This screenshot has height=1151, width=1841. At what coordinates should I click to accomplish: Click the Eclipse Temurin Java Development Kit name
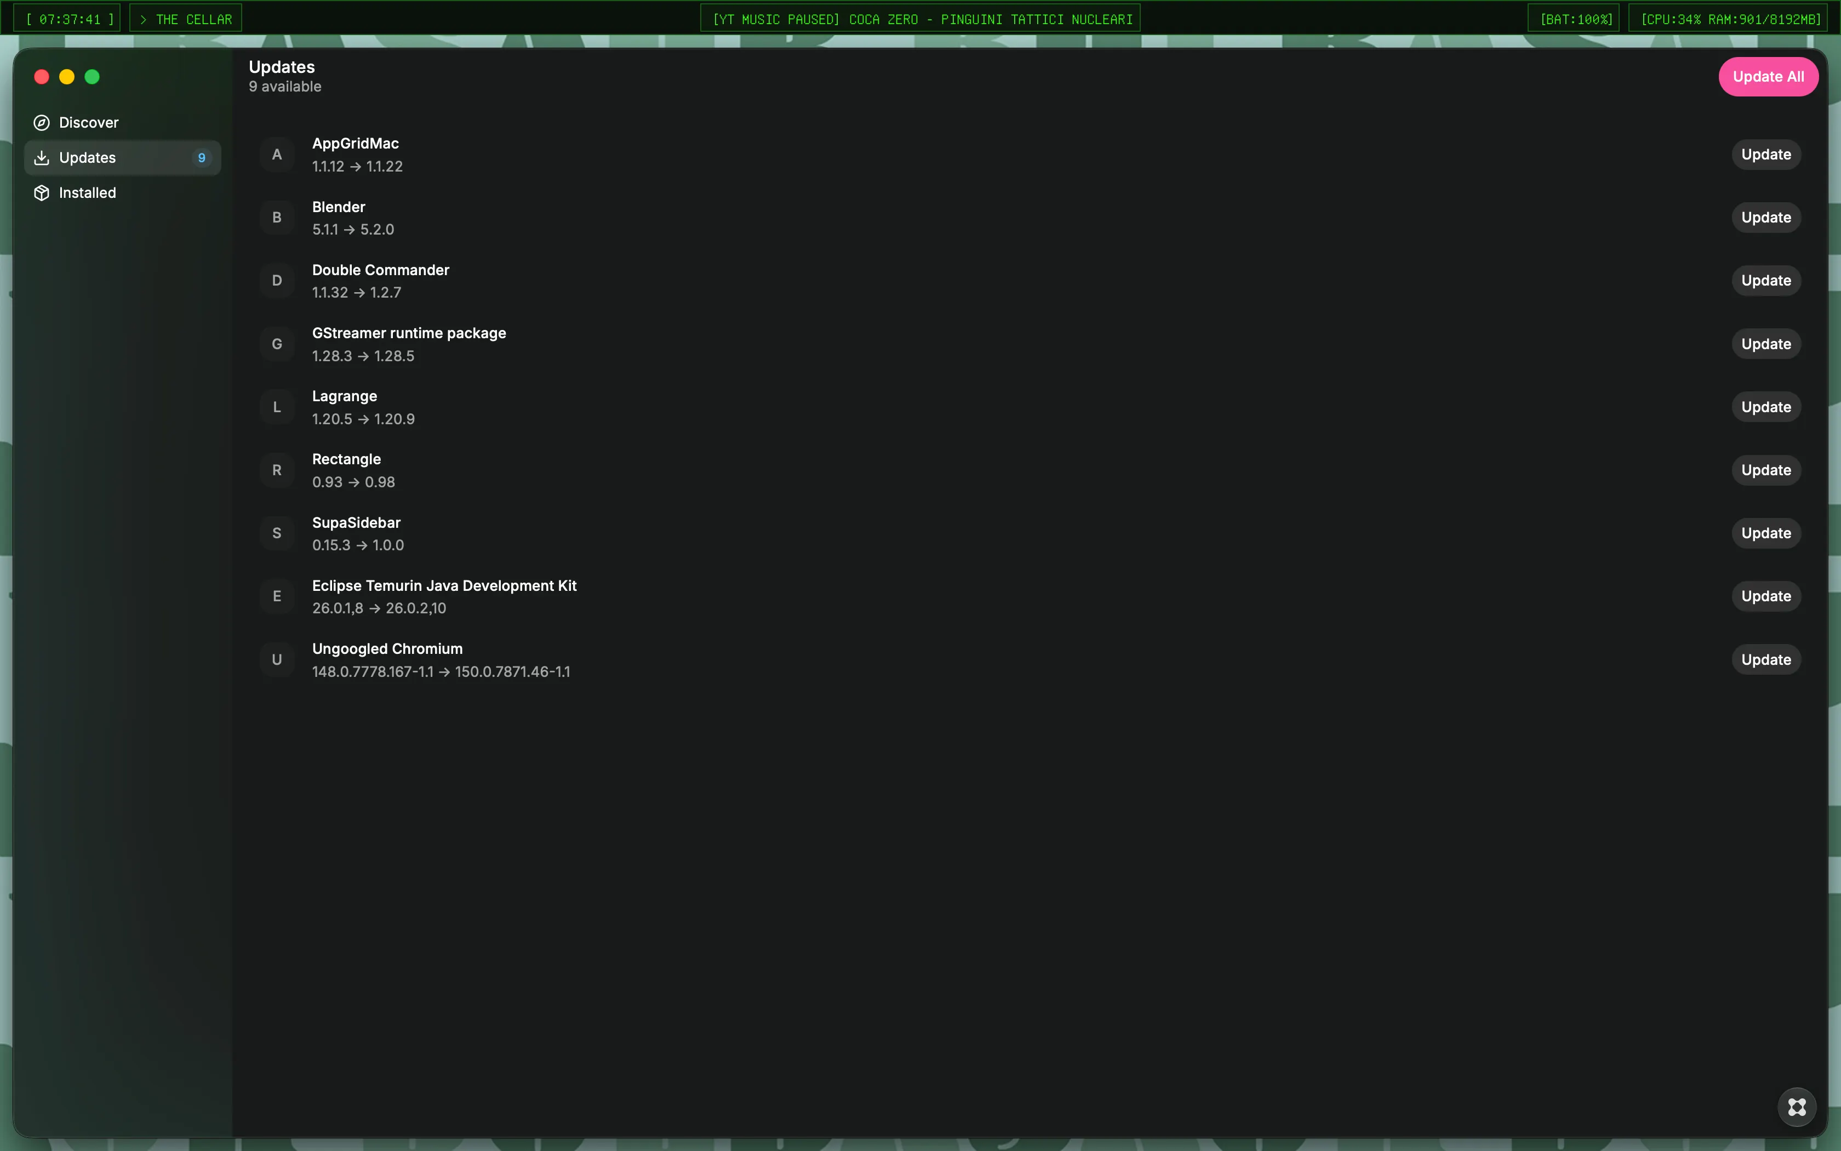click(x=444, y=585)
